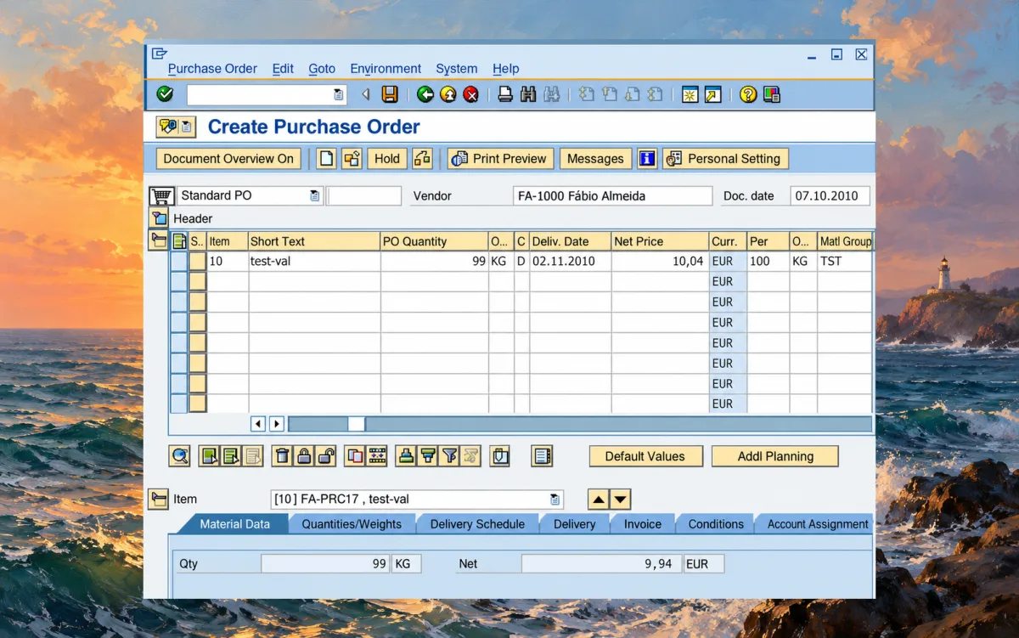This screenshot has height=638, width=1019.
Task: Click the Delete trash can icon
Action: 283,456
